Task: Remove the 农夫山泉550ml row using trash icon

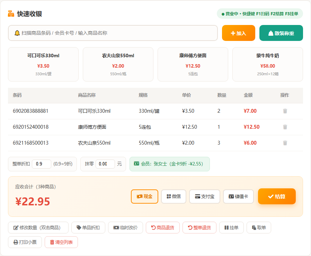Action: coord(285,143)
